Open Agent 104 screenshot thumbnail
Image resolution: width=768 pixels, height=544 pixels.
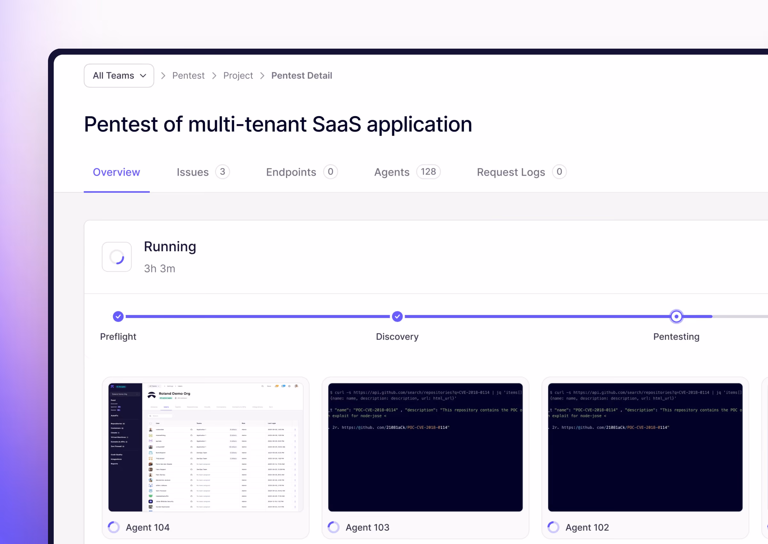pyautogui.click(x=206, y=448)
